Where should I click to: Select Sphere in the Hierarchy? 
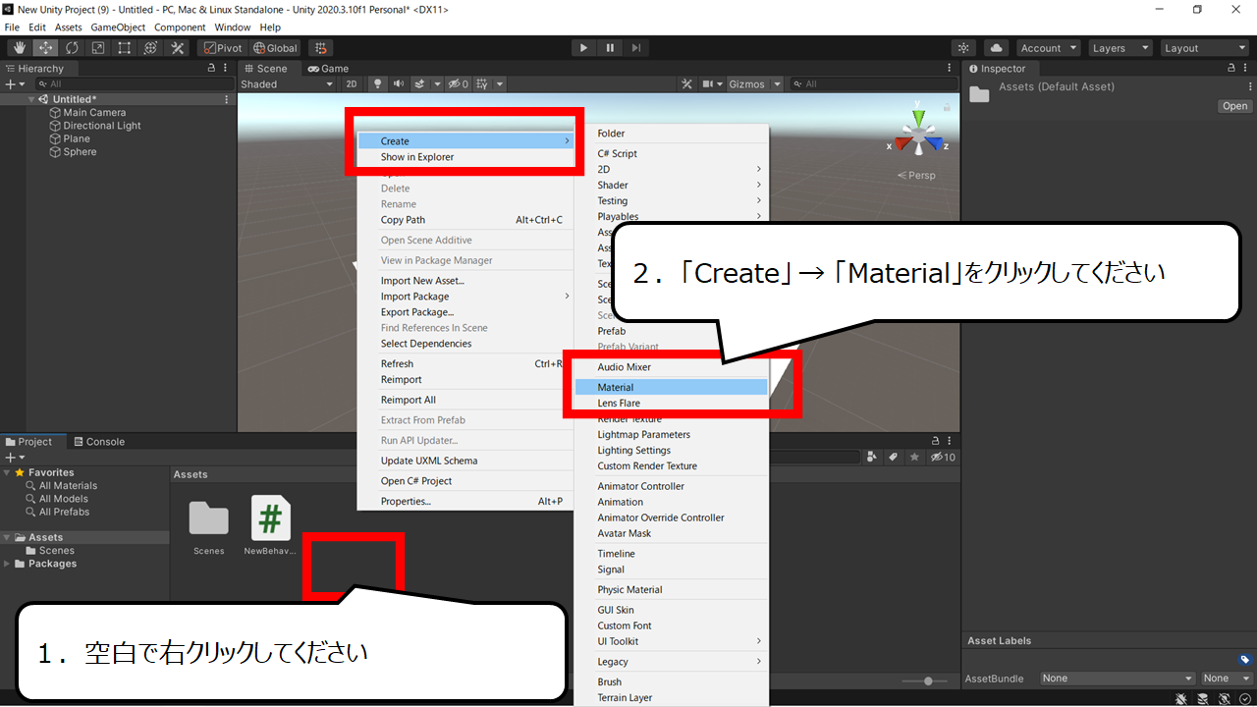point(80,152)
